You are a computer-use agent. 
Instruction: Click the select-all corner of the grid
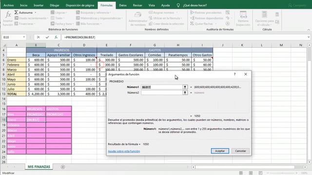point(4,45)
